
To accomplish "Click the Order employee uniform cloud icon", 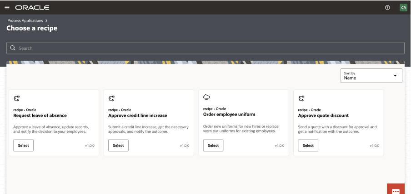I will (206, 97).
